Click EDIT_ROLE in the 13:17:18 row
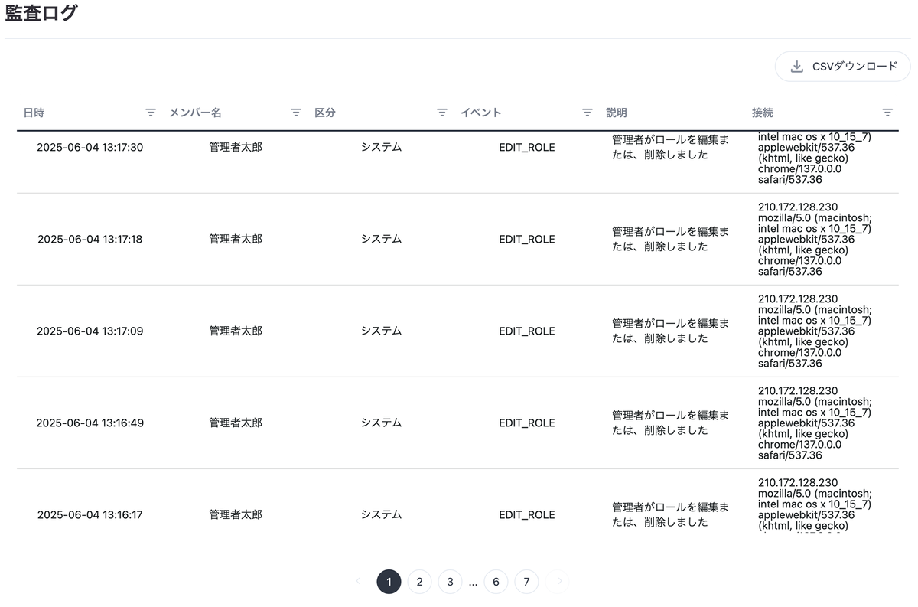The height and width of the screenshot is (607, 918). point(527,239)
